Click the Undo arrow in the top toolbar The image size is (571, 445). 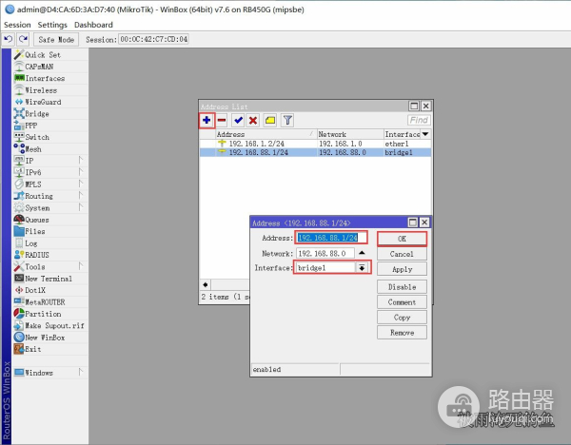(9, 39)
